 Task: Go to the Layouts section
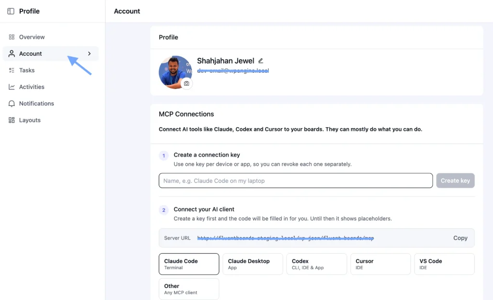tap(51, 120)
